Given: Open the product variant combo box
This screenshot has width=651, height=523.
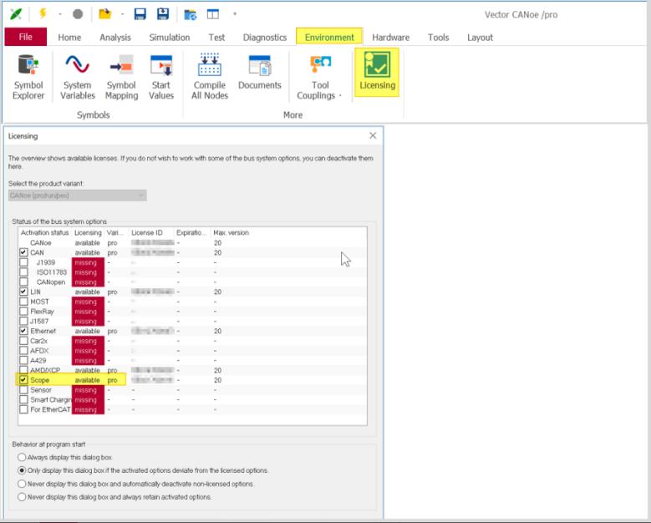Looking at the screenshot, I should pos(77,195).
